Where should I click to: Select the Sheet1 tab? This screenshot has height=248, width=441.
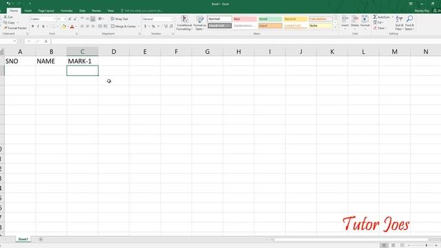(x=23, y=239)
